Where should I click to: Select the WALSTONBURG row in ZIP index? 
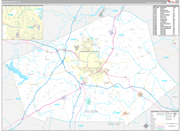[x=164, y=28]
